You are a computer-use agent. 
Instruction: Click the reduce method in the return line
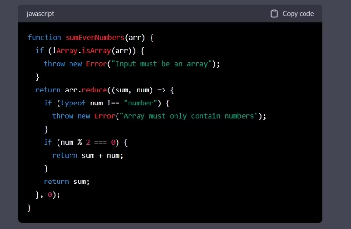(x=93, y=90)
